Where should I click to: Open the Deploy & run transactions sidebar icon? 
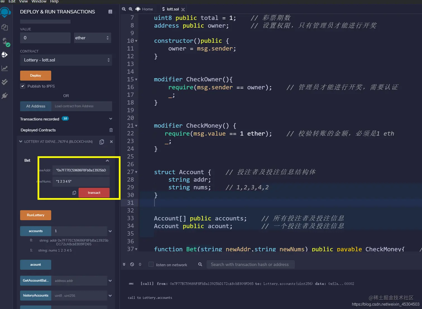point(5,54)
